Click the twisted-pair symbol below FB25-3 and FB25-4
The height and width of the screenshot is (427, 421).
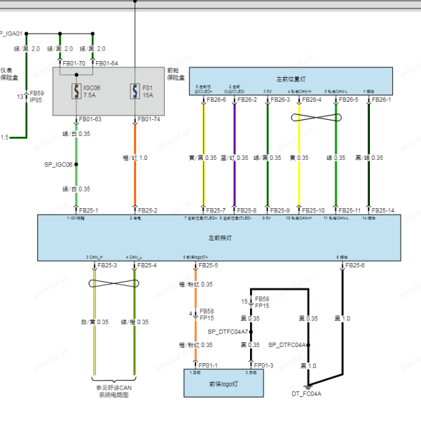(113, 283)
